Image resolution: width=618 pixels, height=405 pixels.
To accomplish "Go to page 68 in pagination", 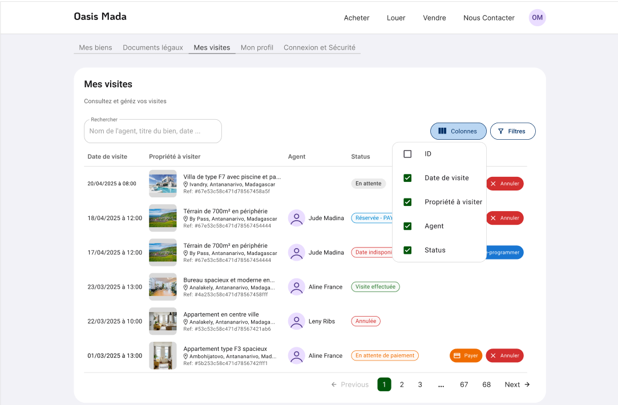I will click(x=486, y=384).
